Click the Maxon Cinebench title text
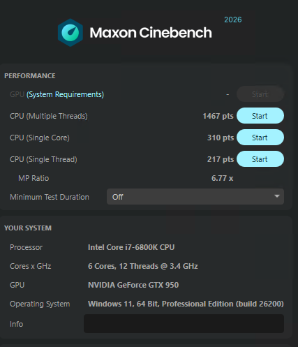This screenshot has width=298, height=347. click(151, 33)
